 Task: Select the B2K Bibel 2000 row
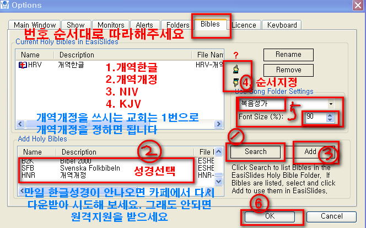tap(116, 161)
